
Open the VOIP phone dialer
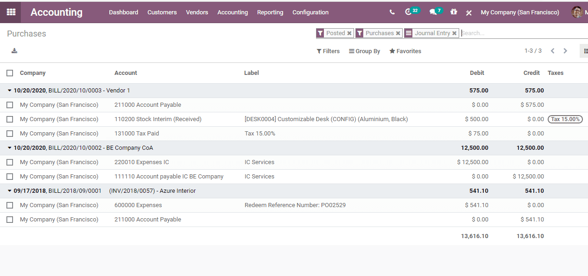[392, 12]
